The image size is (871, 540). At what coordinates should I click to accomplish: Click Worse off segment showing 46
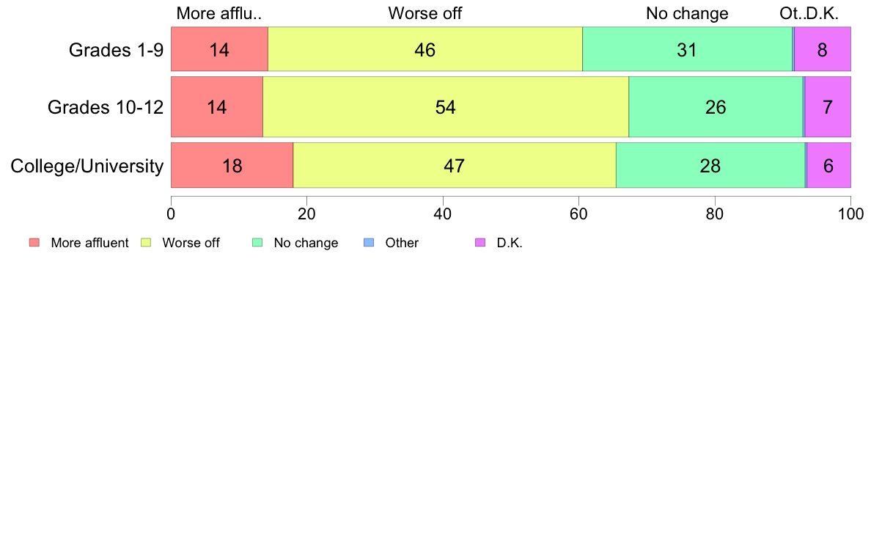click(425, 50)
